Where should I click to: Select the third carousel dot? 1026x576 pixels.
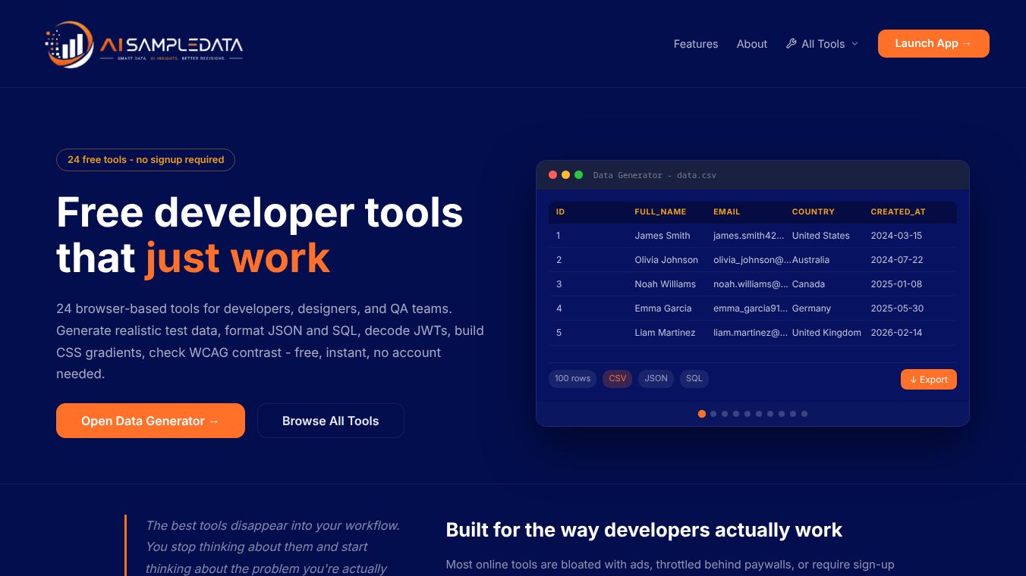pyautogui.click(x=725, y=414)
